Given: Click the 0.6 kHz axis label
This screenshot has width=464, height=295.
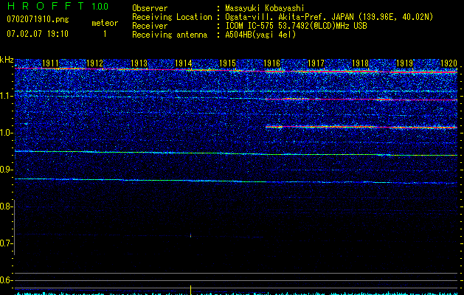Looking at the screenshot, I should click(x=7, y=280).
